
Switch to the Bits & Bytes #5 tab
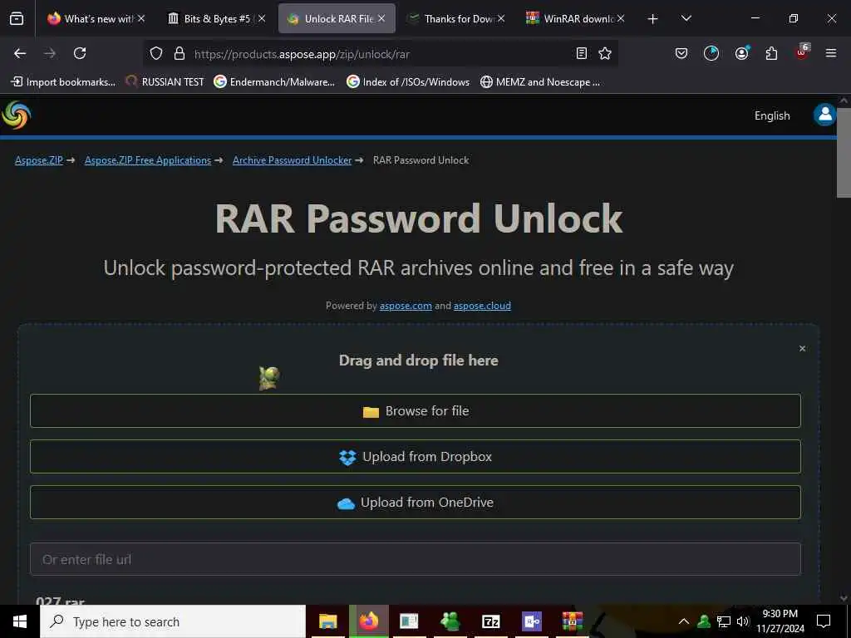coord(216,18)
